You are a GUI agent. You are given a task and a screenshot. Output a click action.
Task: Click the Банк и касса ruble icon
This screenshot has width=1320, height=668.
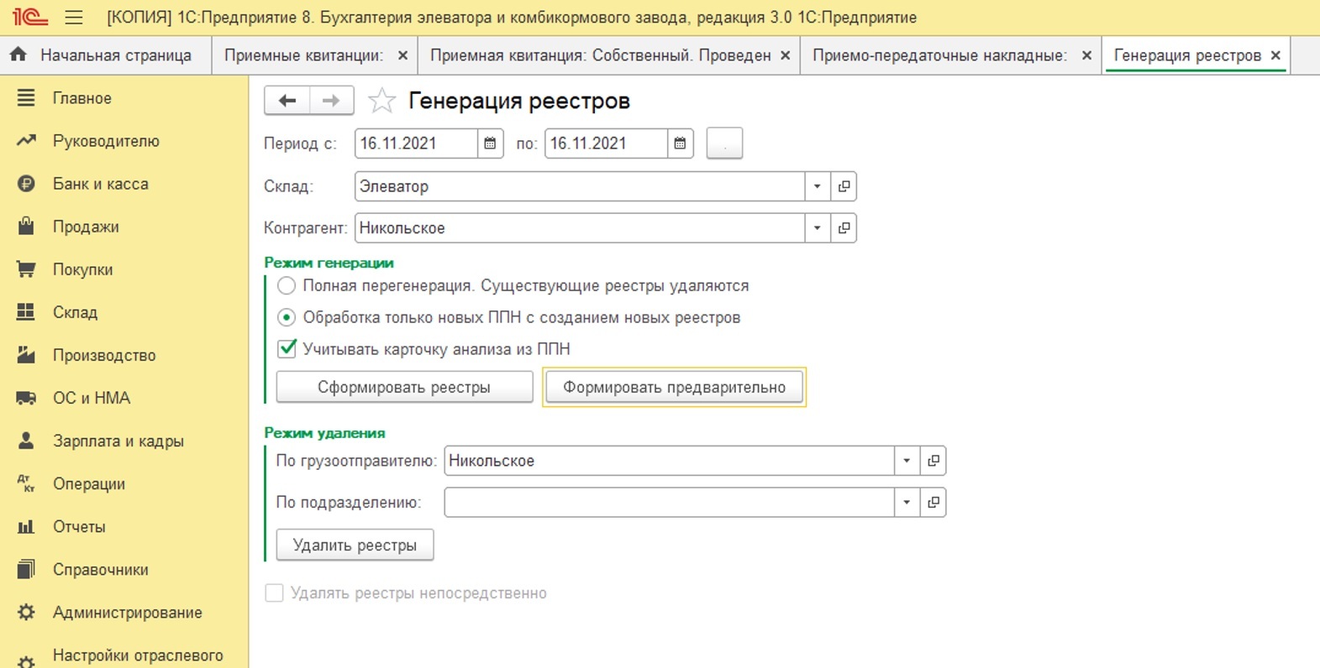(x=26, y=184)
